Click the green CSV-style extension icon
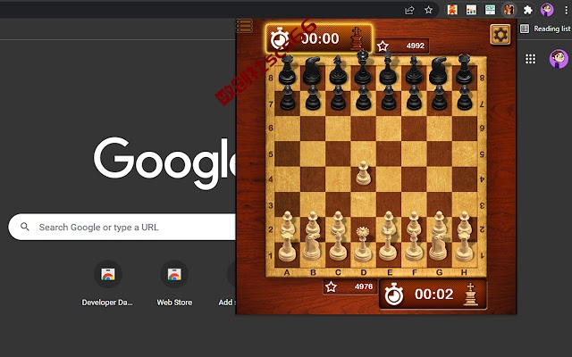The width and height of the screenshot is (572, 357). point(490,10)
